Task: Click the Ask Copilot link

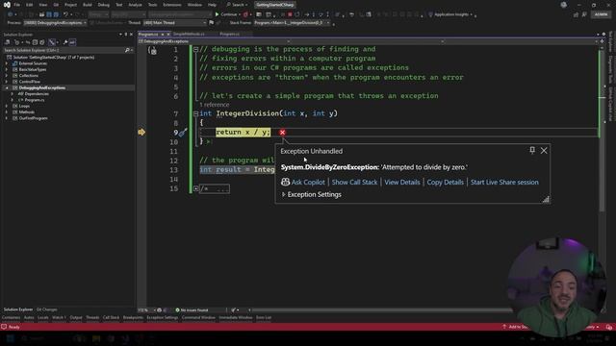Action: (308, 182)
